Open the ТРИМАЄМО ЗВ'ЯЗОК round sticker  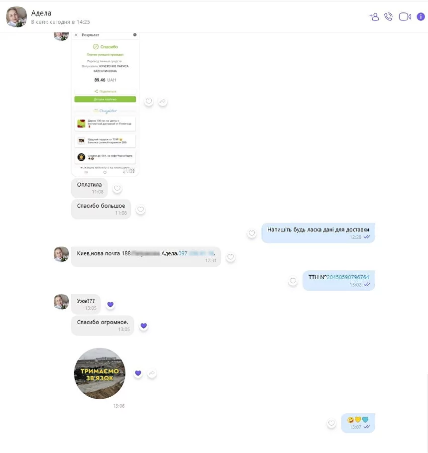(100, 373)
